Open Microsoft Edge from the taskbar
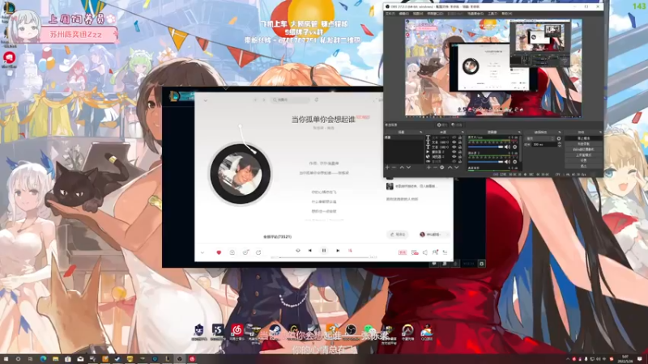Viewport: 648px width, 364px height. point(43,359)
